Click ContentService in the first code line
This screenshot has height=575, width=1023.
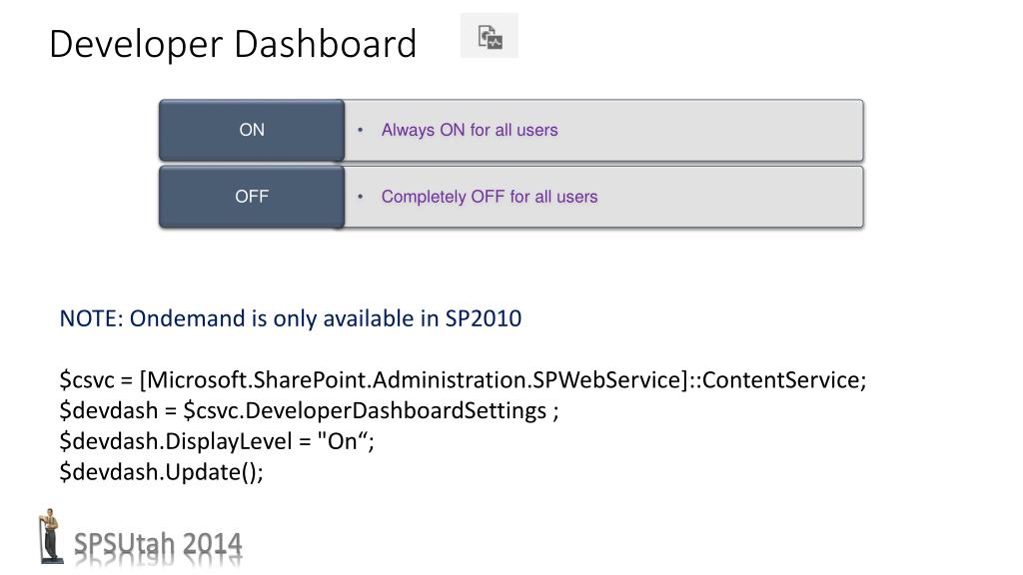click(x=781, y=379)
